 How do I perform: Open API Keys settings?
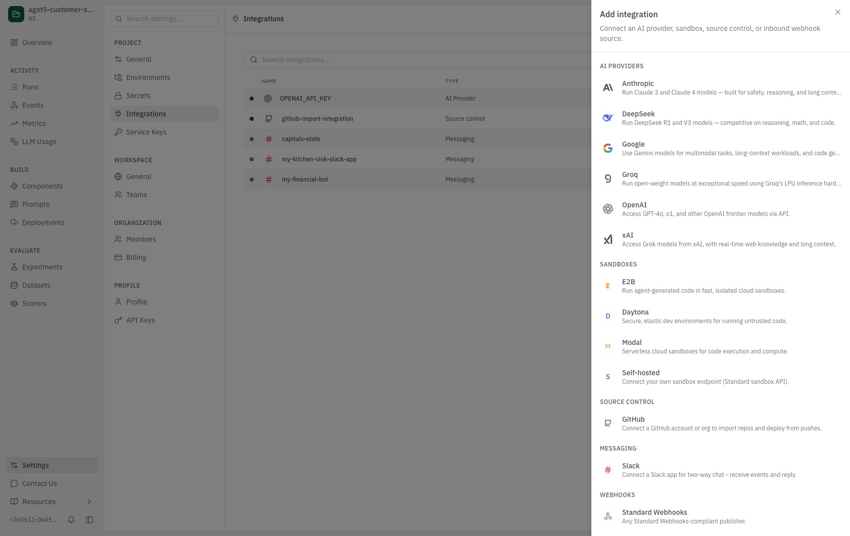[x=164, y=320]
